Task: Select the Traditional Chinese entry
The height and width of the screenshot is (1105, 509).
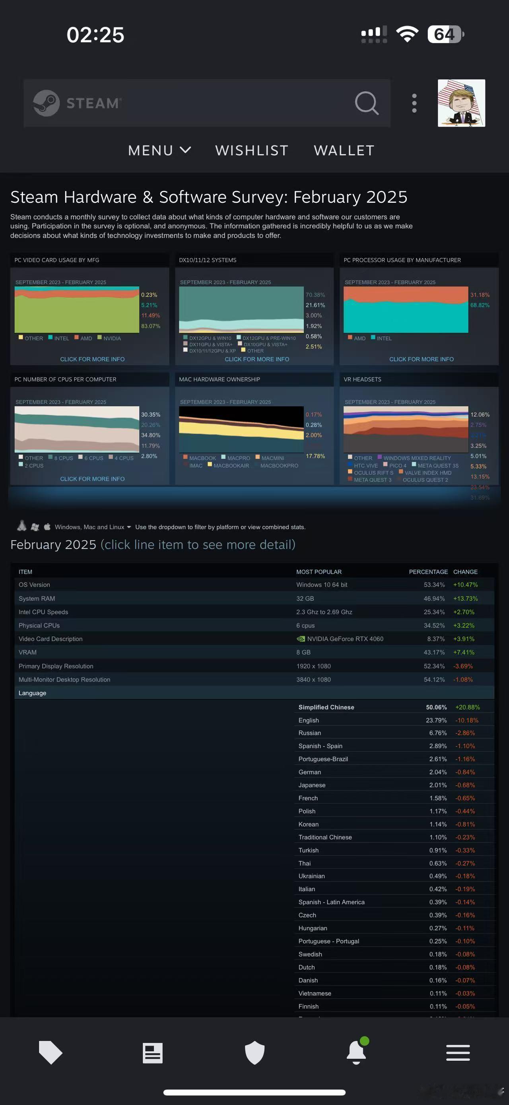Action: 394,837
